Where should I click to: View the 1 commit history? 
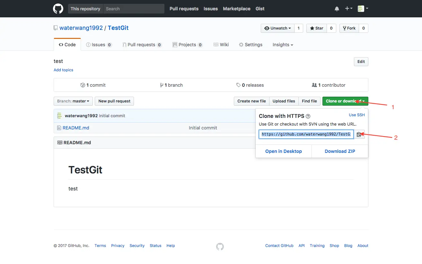click(x=93, y=85)
